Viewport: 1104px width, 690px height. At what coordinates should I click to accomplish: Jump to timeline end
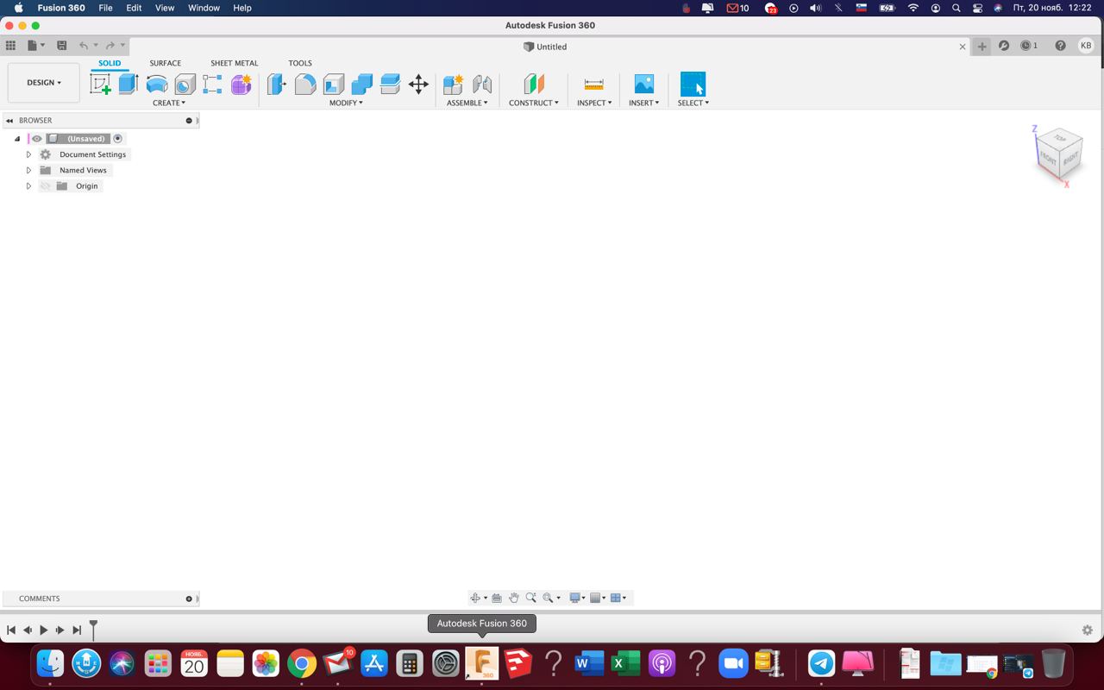tap(77, 630)
